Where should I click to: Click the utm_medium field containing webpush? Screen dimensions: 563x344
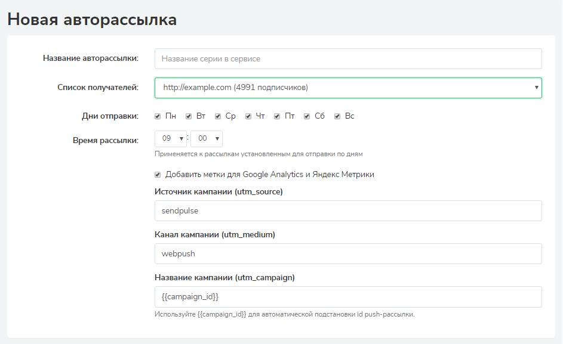click(348, 254)
